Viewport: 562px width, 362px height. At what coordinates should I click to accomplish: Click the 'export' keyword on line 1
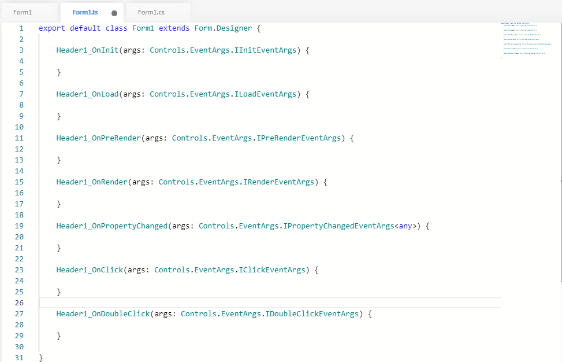point(52,28)
